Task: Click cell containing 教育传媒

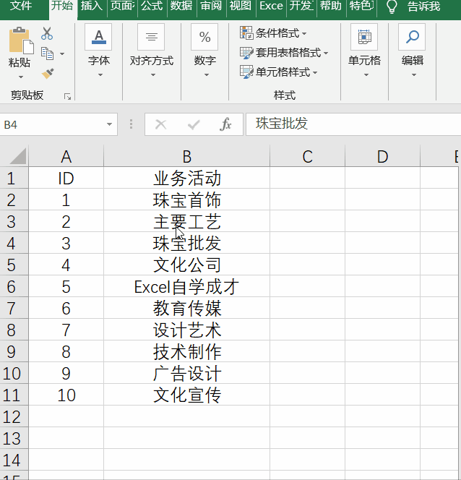Action: (x=186, y=308)
